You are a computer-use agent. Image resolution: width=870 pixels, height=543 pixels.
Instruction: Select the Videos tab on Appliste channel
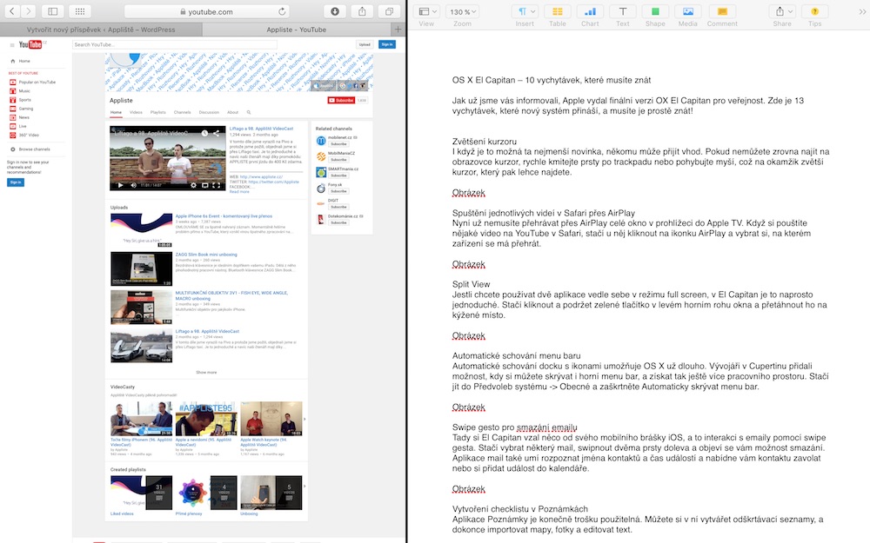pos(137,112)
